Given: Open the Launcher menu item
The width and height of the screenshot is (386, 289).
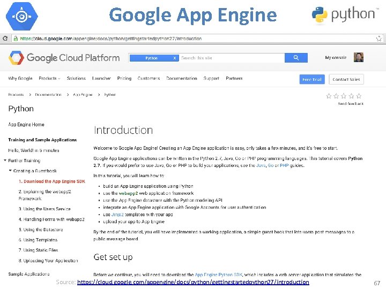Looking at the screenshot, I should tap(101, 78).
